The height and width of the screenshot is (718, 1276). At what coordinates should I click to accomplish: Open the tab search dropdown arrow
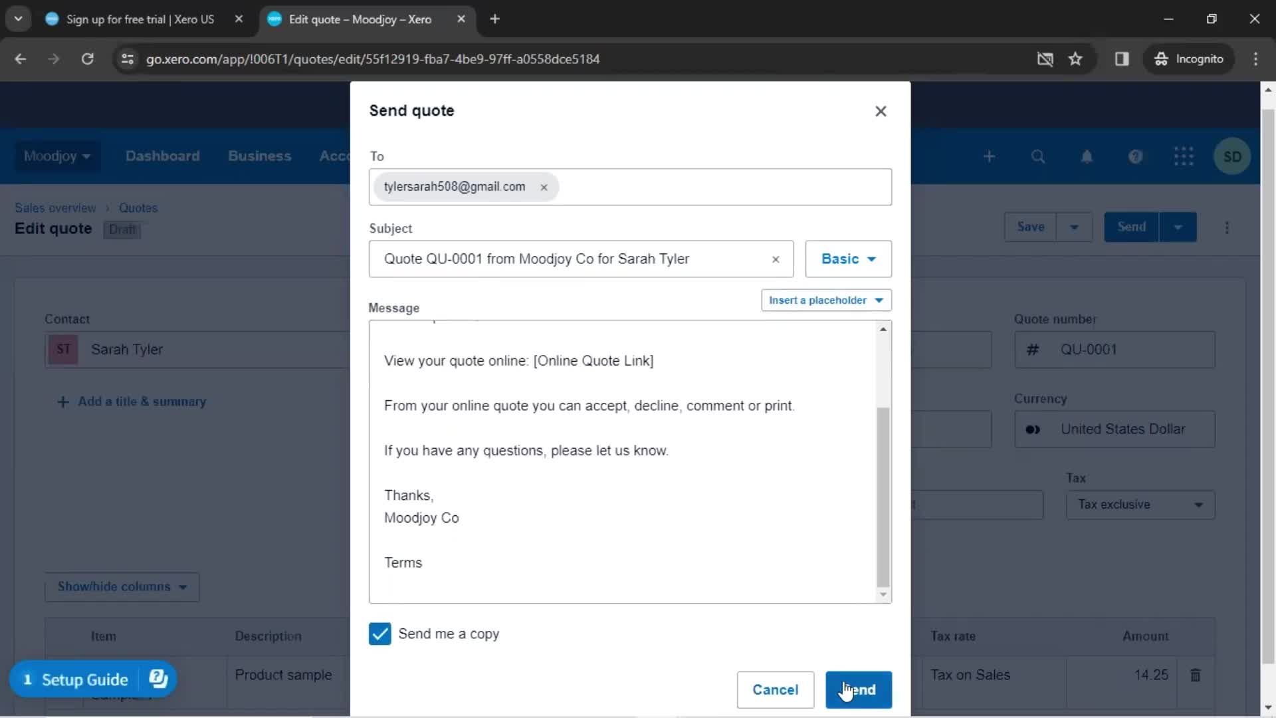(x=19, y=19)
